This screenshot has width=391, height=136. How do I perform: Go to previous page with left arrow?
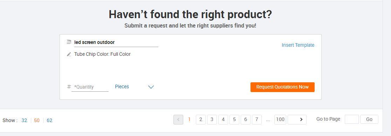click(x=178, y=120)
